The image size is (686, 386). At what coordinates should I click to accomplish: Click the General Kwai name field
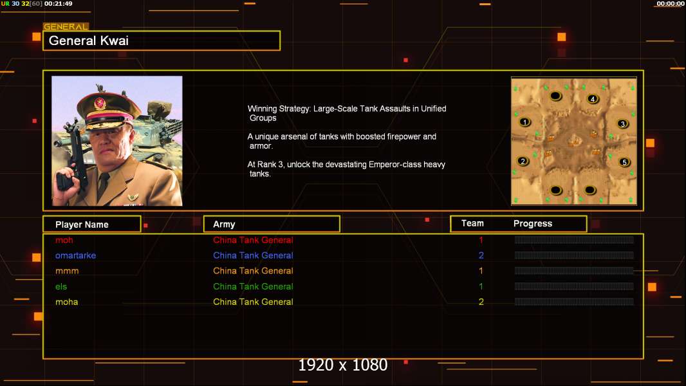pos(162,41)
